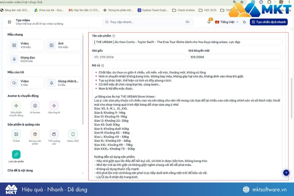
Task: Bookmark page with the star icon
Action: point(242,2)
